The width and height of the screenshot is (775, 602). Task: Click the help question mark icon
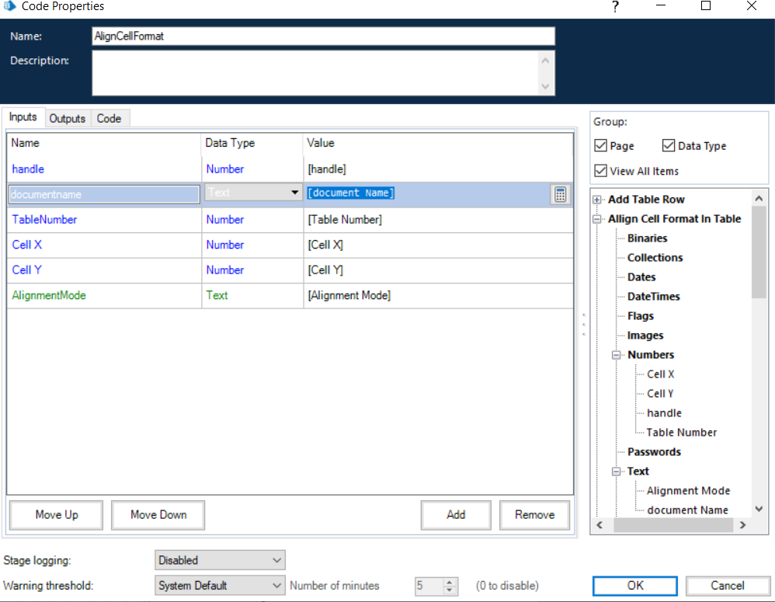(615, 7)
